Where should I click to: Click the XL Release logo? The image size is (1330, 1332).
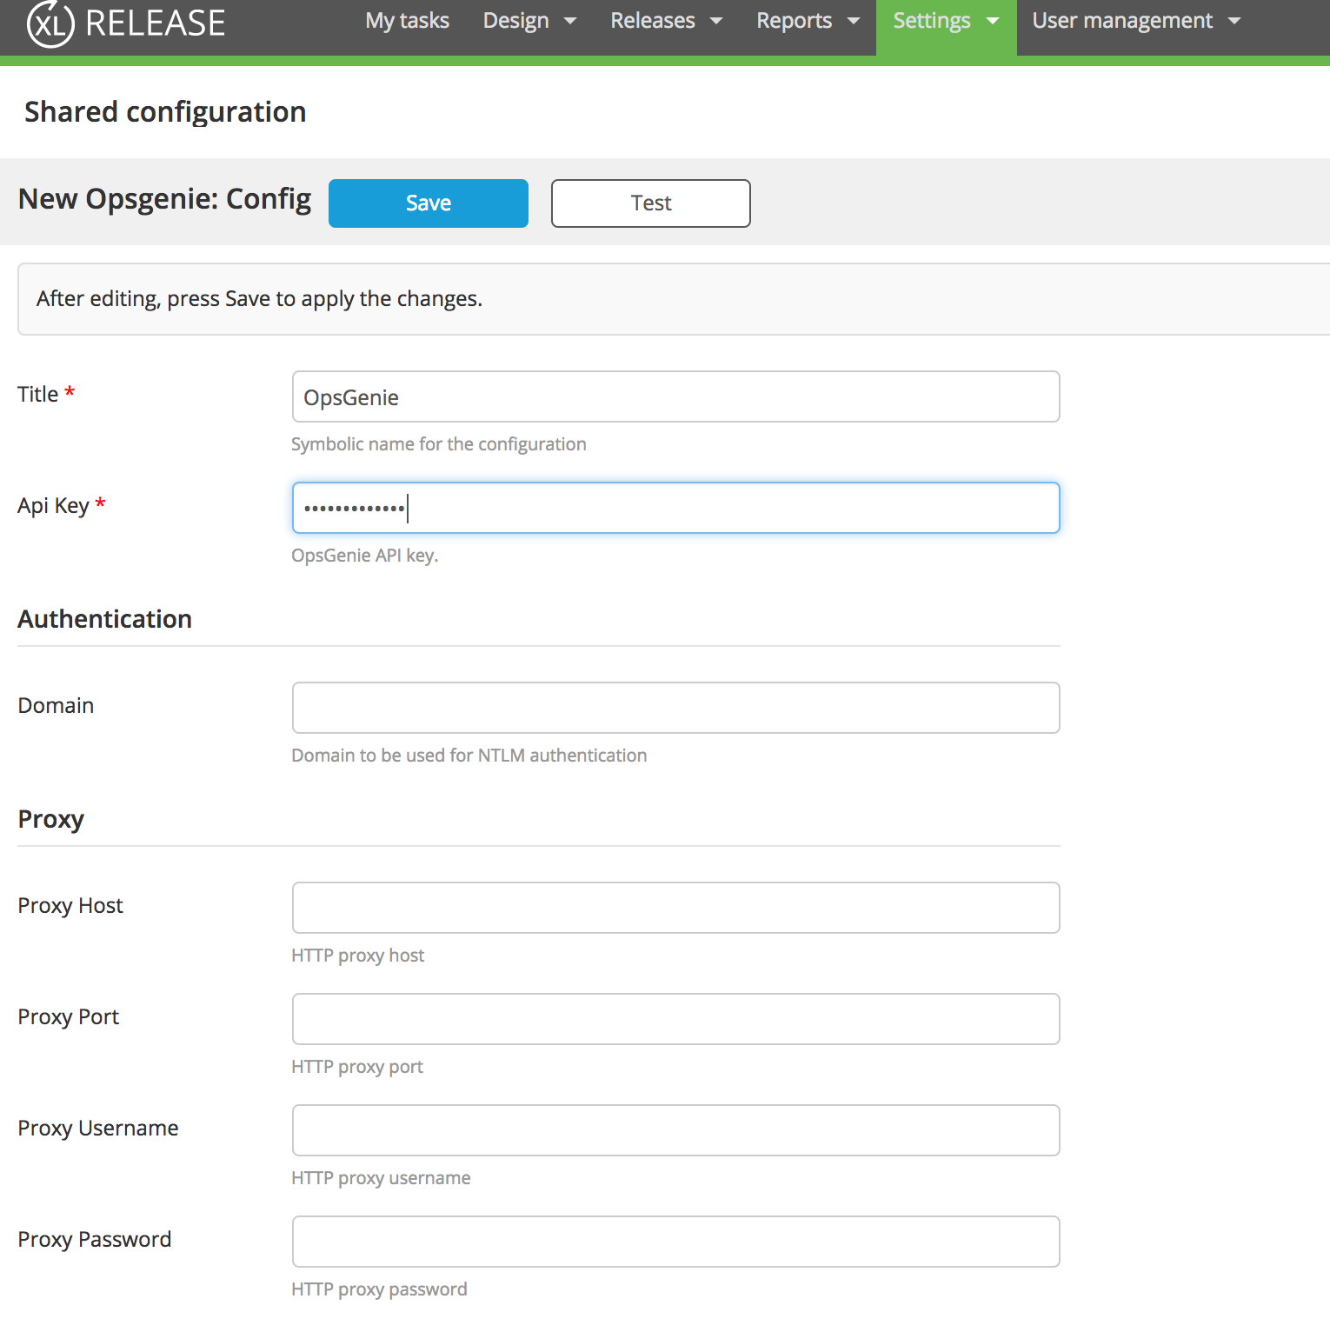pyautogui.click(x=126, y=23)
